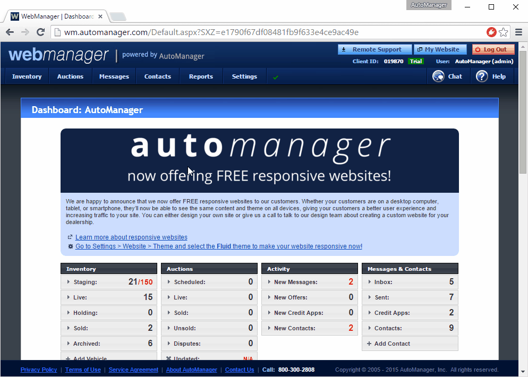Close the WebManager Dashboard tab
Image resolution: width=528 pixels, height=377 pixels.
pyautogui.click(x=100, y=16)
